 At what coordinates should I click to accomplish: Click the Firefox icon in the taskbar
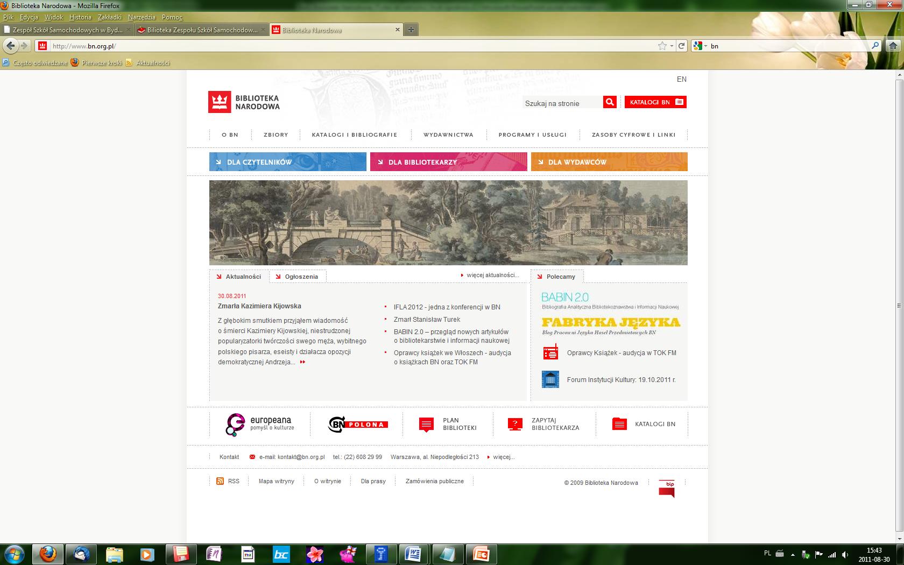[x=48, y=554]
